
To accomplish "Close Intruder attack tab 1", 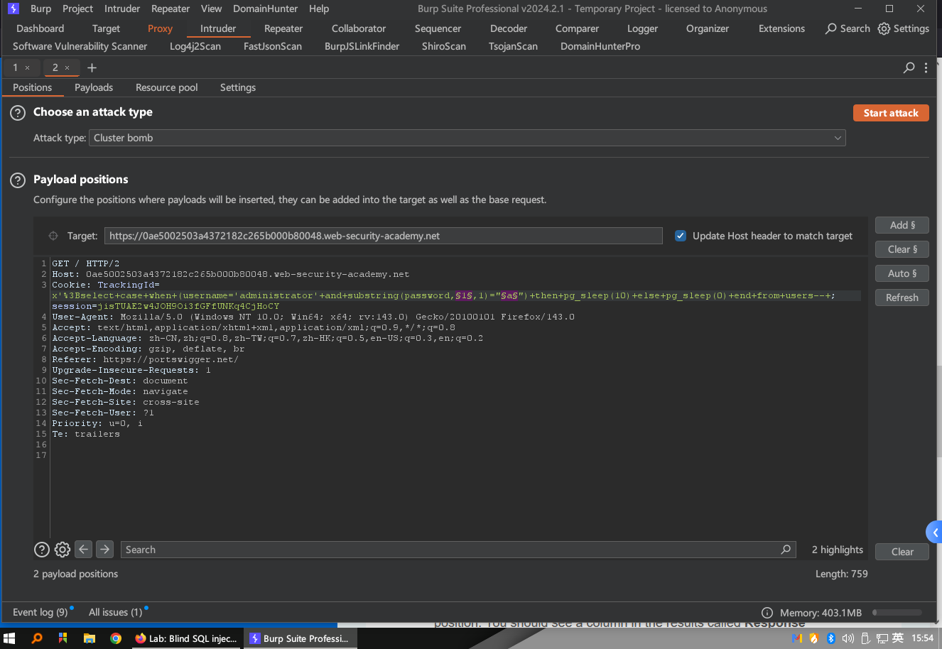I will point(28,68).
